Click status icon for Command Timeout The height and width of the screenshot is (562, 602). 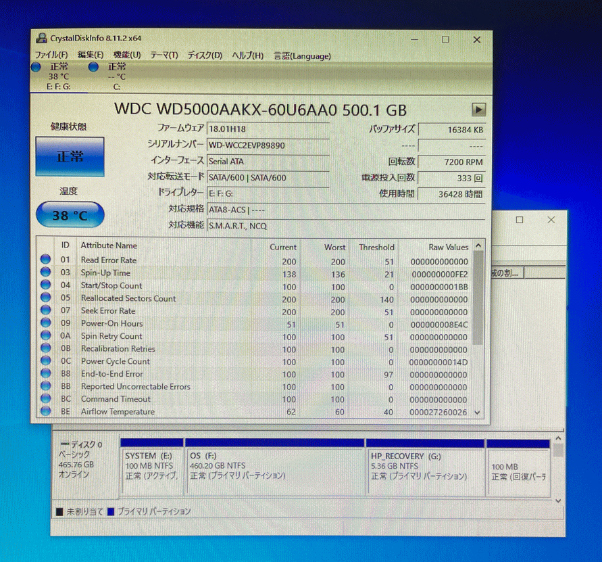tap(45, 398)
